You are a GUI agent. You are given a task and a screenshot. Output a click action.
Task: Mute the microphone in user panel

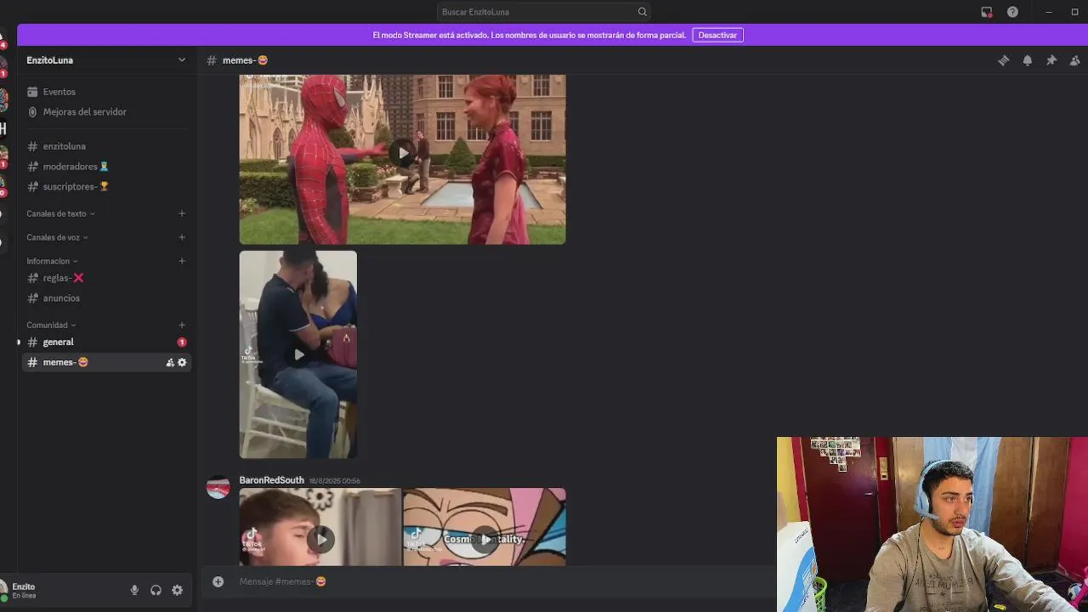(134, 590)
